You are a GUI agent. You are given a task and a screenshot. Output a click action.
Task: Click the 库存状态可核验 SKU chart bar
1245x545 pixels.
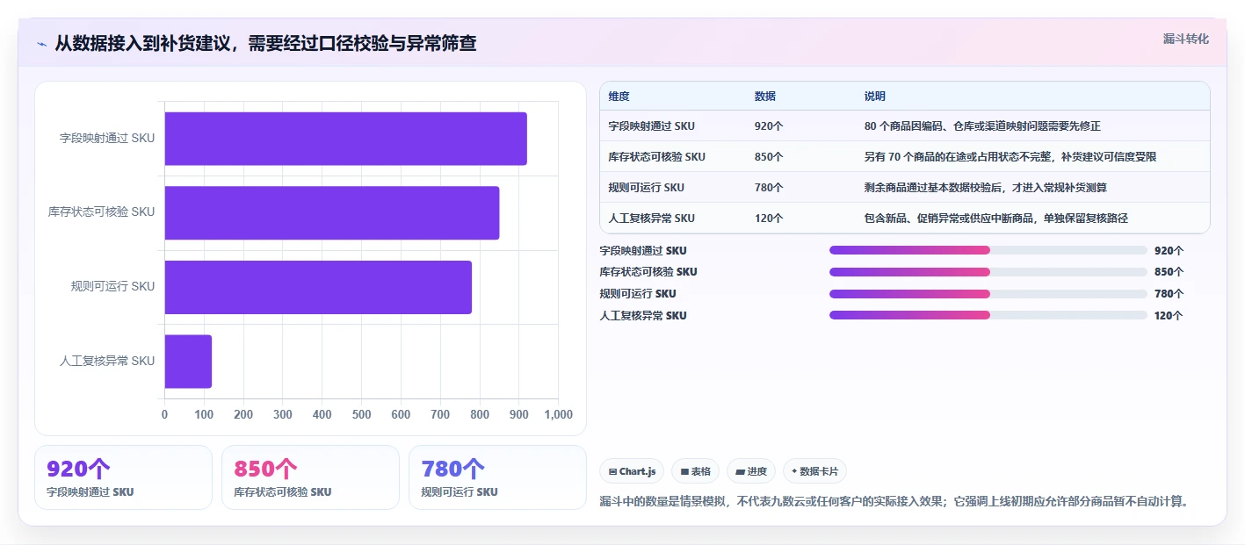332,212
